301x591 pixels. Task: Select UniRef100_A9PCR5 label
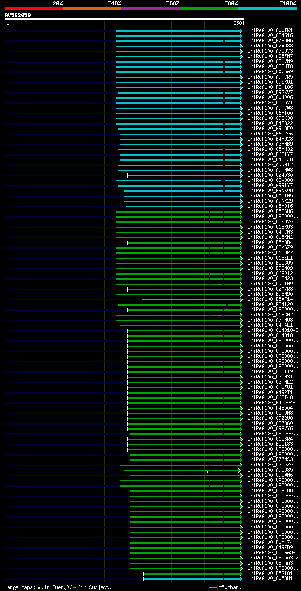(270, 77)
